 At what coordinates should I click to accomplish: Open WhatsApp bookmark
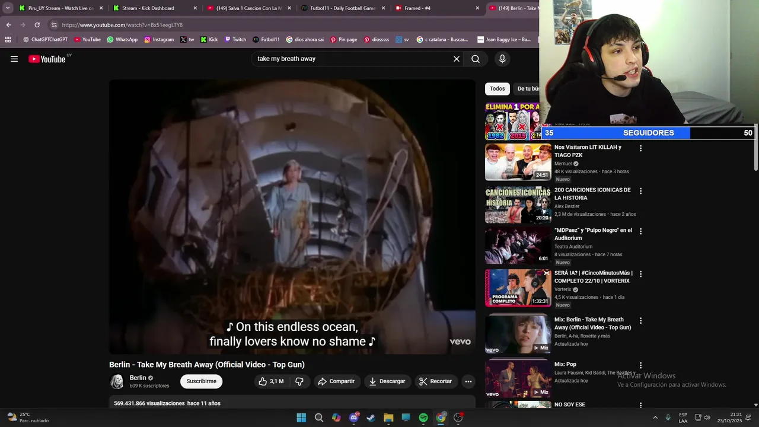point(122,40)
